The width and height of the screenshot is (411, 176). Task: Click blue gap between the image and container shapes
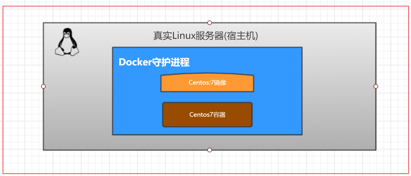207,97
